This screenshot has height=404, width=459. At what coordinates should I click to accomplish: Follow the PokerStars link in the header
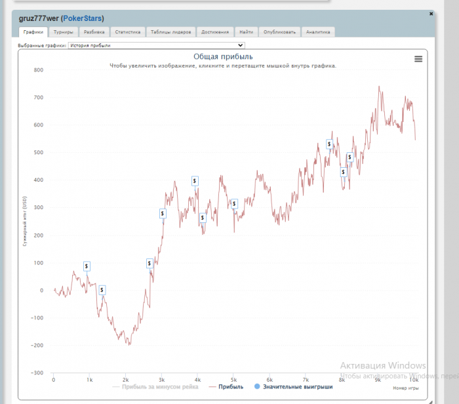82,18
